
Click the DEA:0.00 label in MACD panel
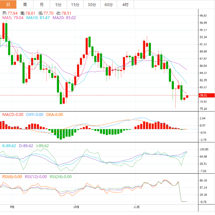click(55, 115)
